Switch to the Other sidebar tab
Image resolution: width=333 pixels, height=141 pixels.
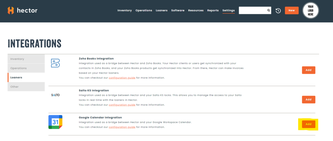click(26, 87)
